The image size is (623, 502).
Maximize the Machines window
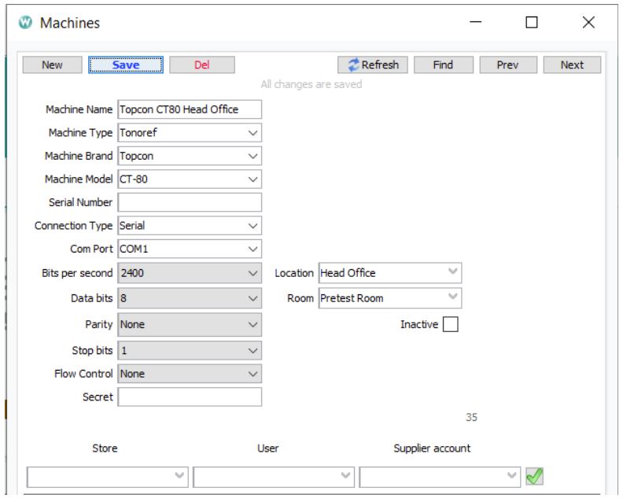tap(531, 24)
